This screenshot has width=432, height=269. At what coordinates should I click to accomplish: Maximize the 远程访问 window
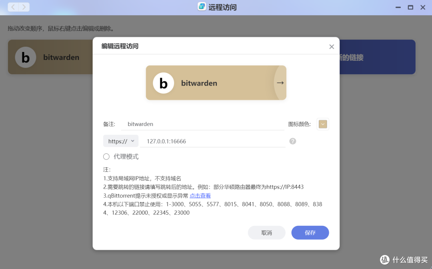410,8
